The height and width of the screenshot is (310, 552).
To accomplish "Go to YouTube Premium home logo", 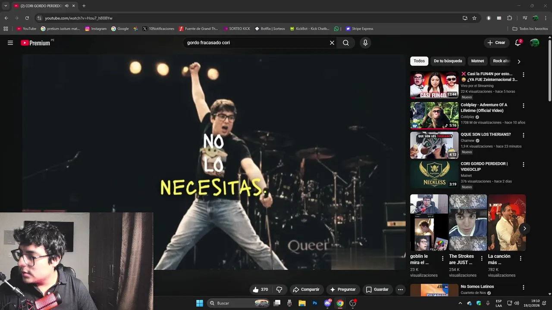I will pyautogui.click(x=36, y=43).
